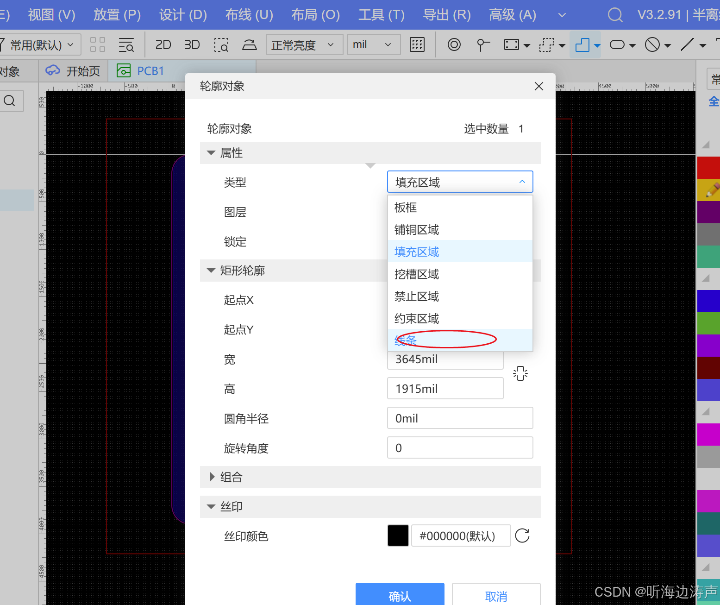Image resolution: width=720 pixels, height=605 pixels.
Task: Open the 视图 (V) menu
Action: [51, 15]
